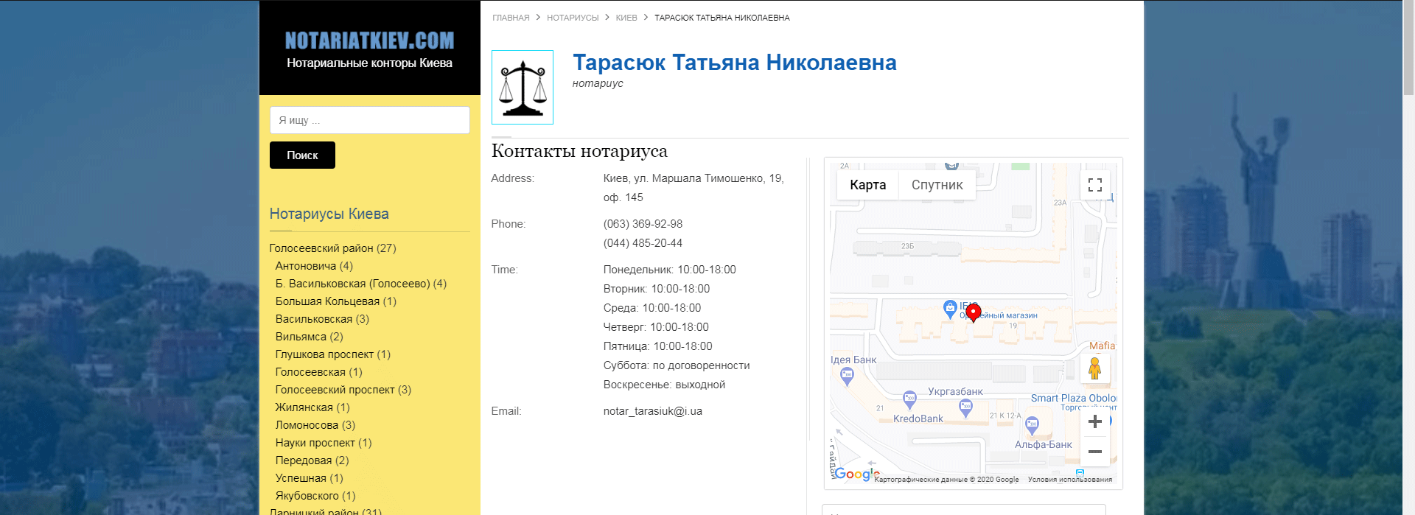Screen dimensions: 1415x515
Task: Click the Поиск search button
Action: 302,155
